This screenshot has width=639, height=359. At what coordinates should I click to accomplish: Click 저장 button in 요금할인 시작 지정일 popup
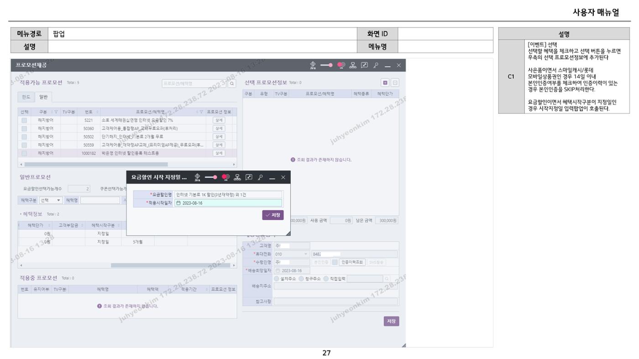[273, 215]
